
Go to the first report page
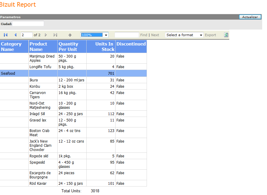click(x=5, y=35)
